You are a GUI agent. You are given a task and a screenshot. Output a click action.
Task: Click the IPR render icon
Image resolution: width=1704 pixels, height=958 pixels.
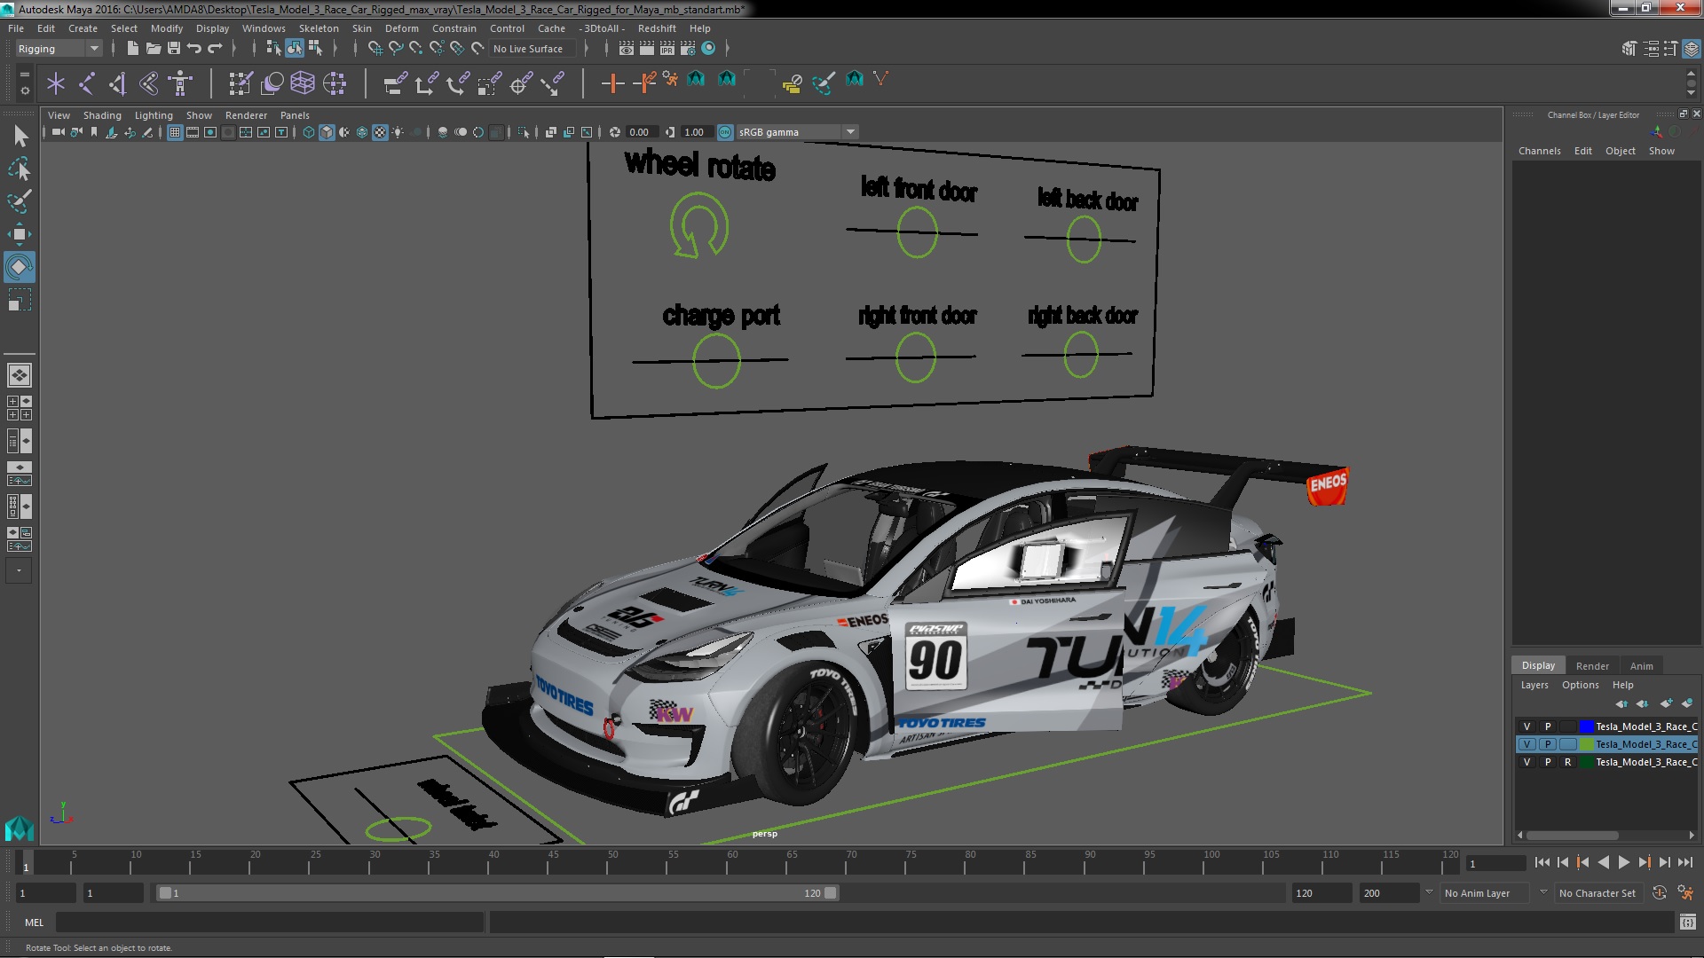pyautogui.click(x=667, y=48)
